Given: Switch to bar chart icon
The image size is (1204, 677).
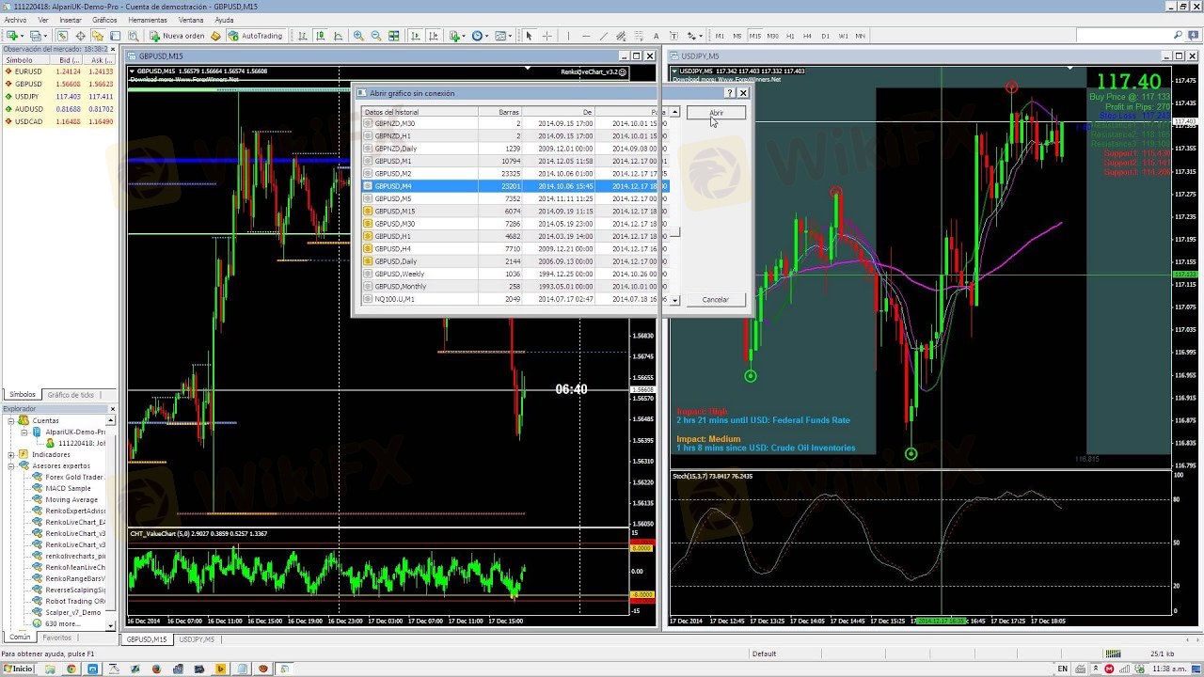Looking at the screenshot, I should 303,36.
